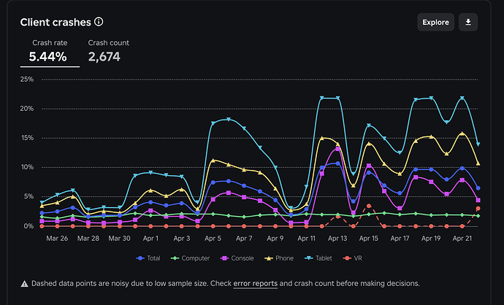Viewport: 504px width, 305px height.
Task: Toggle the Computer series in legend
Action: point(190,258)
